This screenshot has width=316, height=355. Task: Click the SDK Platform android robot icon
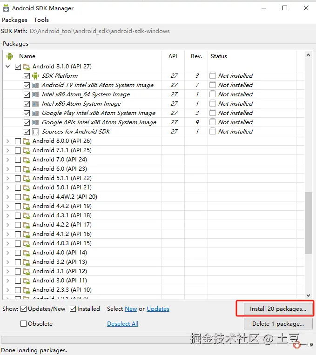pyautogui.click(x=35, y=76)
